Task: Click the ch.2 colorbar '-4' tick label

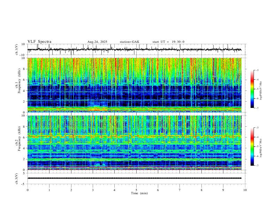Action: point(257,137)
